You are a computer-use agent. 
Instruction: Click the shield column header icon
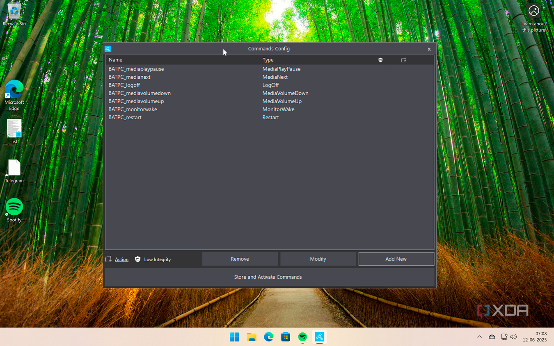click(380, 60)
